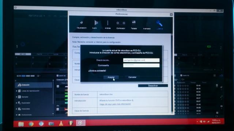Click the 'rekordbox dvs' license name
The image size is (234, 131).
[x=106, y=95]
